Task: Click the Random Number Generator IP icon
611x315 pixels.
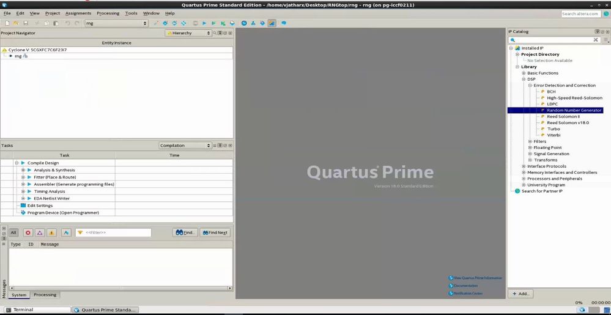Action: click(x=542, y=110)
